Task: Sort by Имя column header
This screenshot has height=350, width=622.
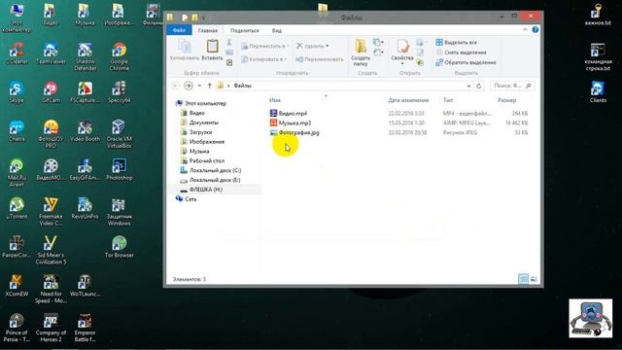Action: 275,100
